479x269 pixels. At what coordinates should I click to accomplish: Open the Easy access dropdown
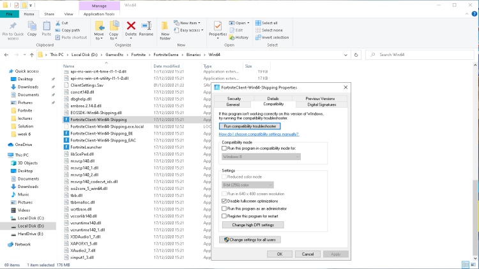(x=188, y=30)
